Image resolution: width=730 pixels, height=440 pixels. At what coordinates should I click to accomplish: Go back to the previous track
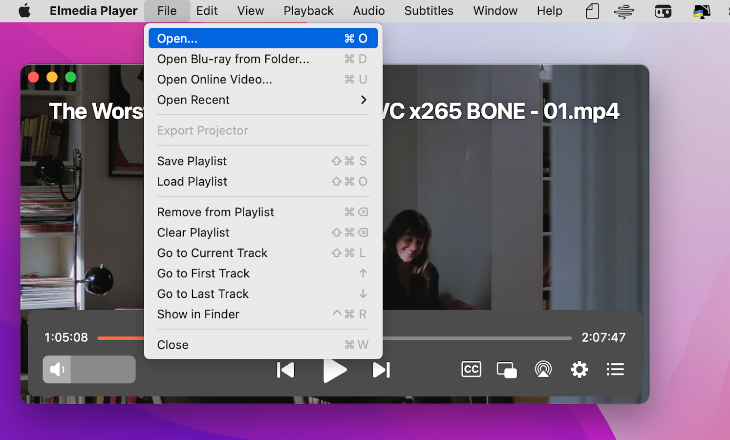[x=286, y=370]
